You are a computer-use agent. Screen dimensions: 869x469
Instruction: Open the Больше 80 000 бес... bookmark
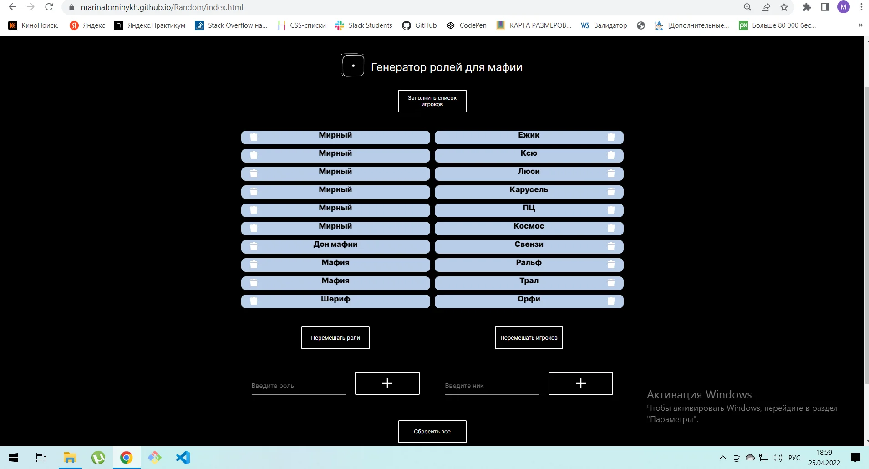[778, 25]
